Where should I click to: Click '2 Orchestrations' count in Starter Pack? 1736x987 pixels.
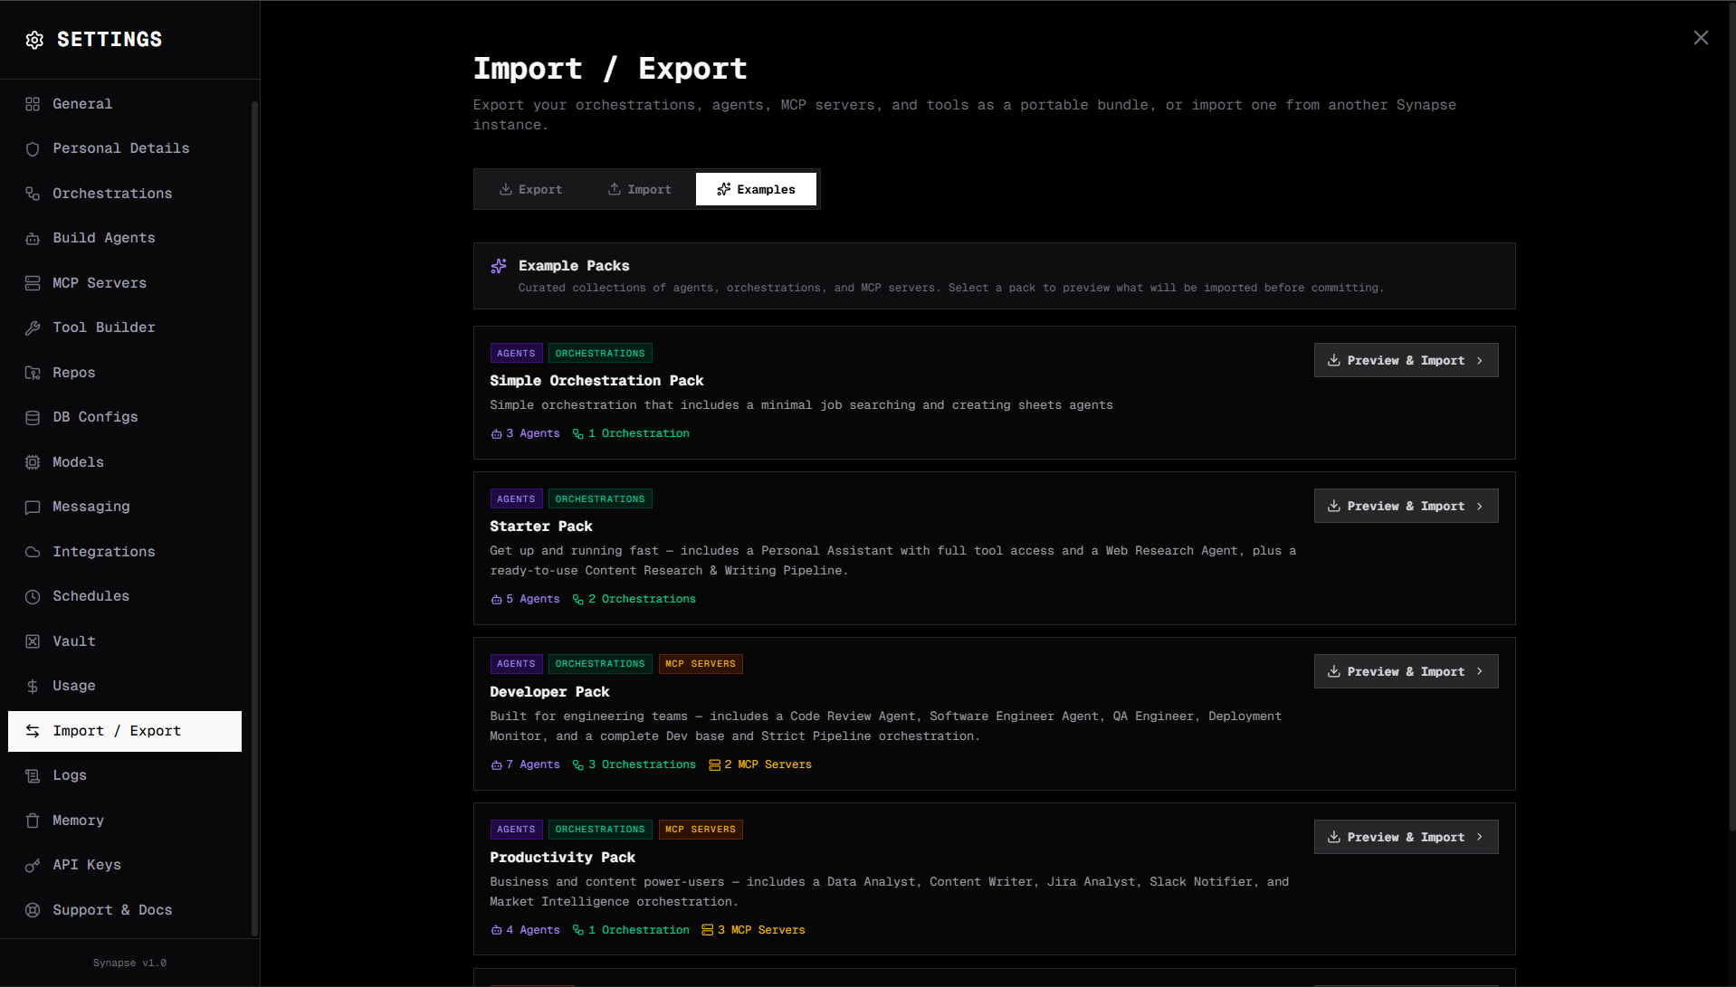tap(634, 600)
